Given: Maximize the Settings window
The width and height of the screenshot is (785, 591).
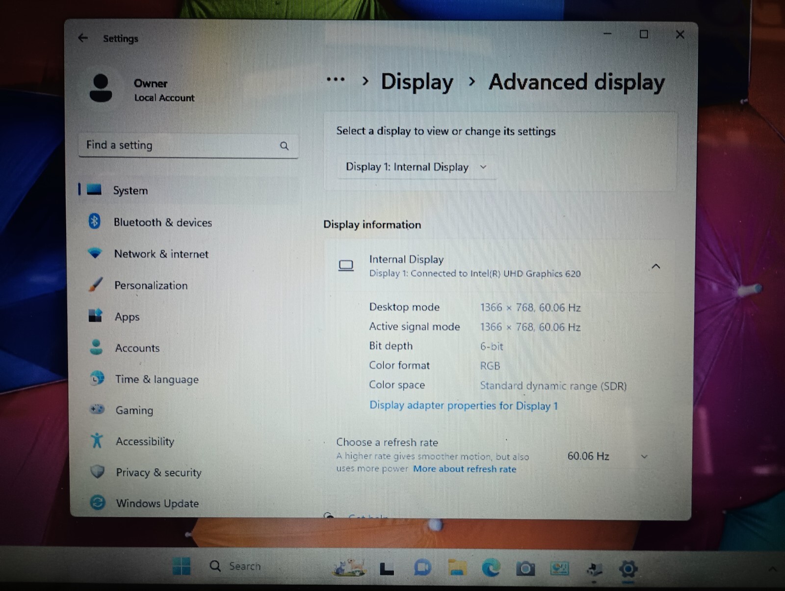Looking at the screenshot, I should [644, 34].
